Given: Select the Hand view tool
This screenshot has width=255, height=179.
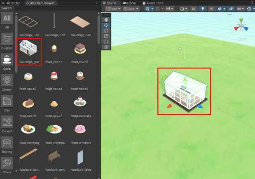Looking at the screenshot, I should tap(106, 20).
